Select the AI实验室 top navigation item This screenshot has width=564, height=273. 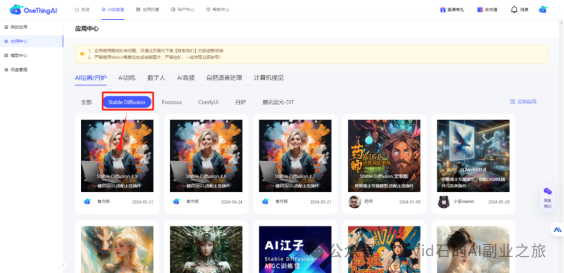pos(113,10)
